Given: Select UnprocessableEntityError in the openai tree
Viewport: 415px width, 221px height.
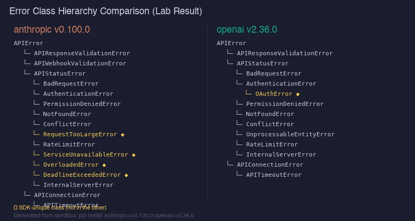Looking at the screenshot, I should coord(290,134).
